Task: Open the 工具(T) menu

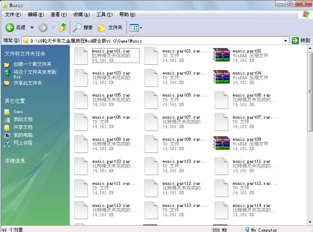Action: (x=104, y=15)
